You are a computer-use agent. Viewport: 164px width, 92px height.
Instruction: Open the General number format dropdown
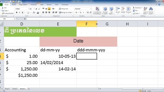(91, 9)
